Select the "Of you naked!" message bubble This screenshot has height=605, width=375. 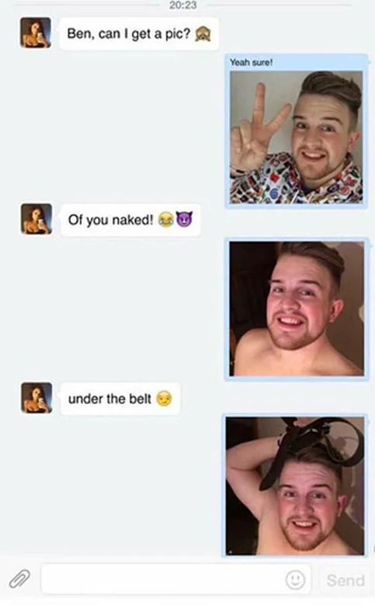pyautogui.click(x=130, y=220)
